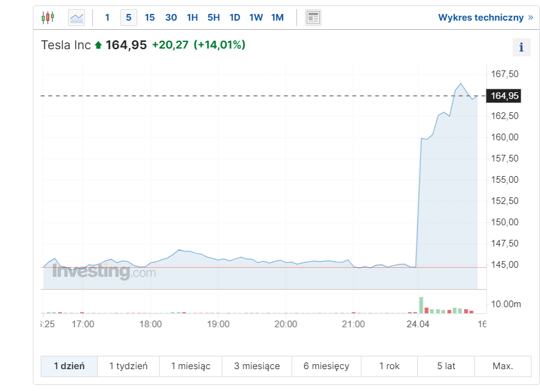Click the 24.04 date label on time axis
The width and height of the screenshot is (540, 391).
tap(418, 324)
